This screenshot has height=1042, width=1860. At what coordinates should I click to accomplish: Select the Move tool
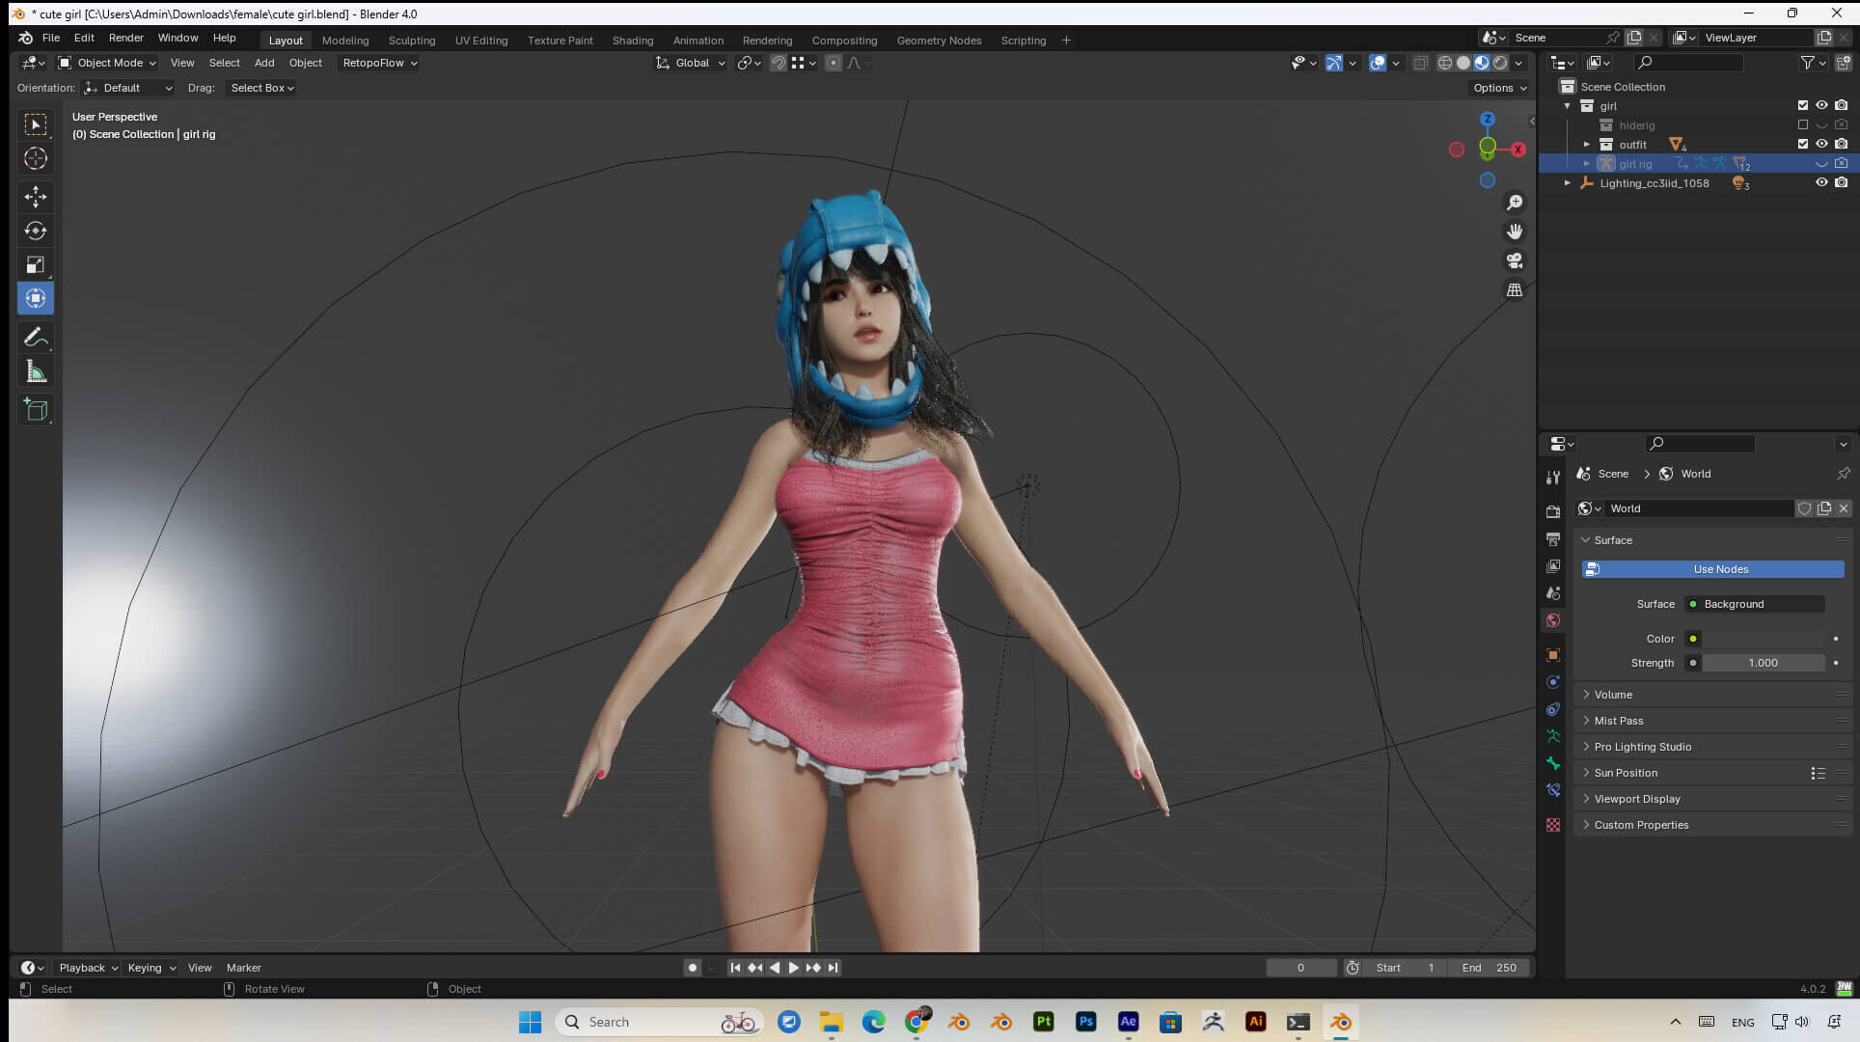pos(36,197)
